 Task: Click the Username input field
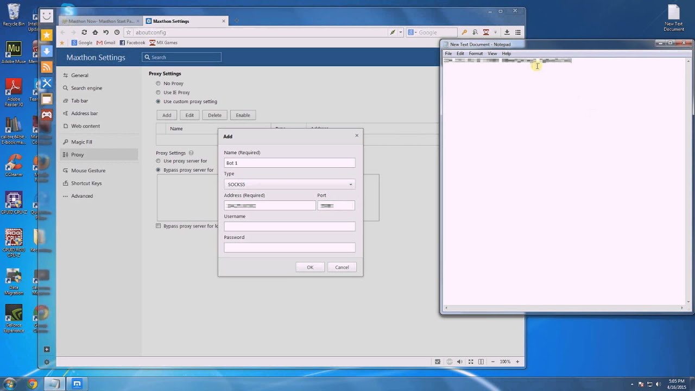(x=289, y=226)
